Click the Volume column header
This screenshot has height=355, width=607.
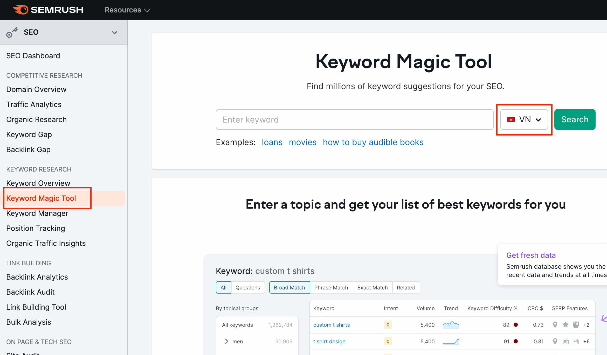(425, 308)
